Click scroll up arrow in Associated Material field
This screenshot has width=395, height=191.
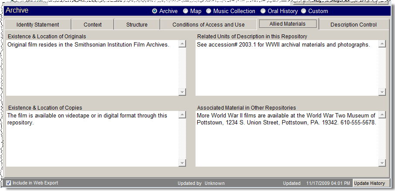click(382, 115)
